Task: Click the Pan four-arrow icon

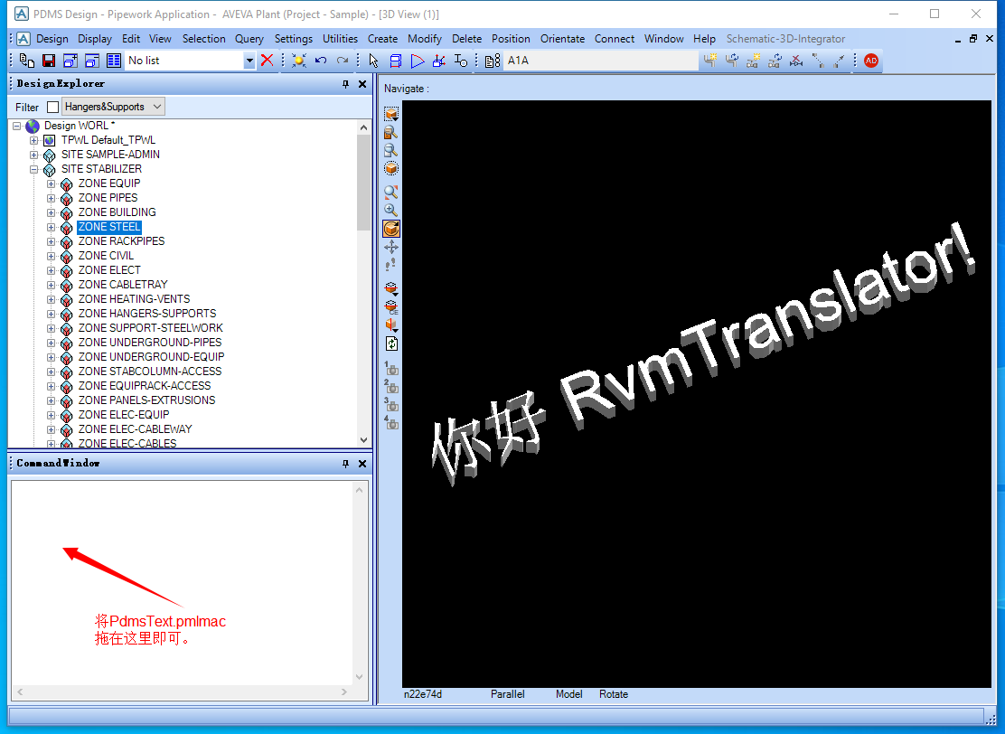Action: click(x=391, y=247)
